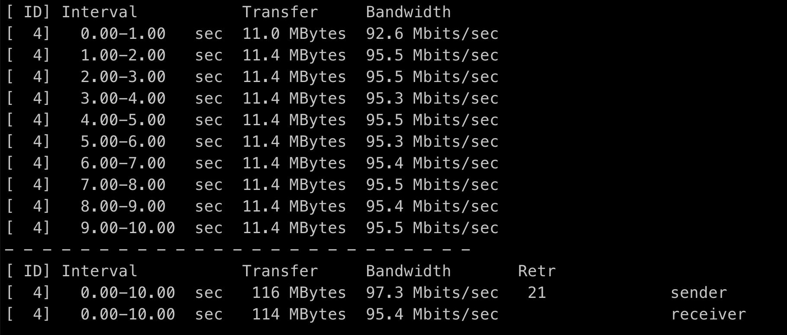Click the word sender in the summary

tap(698, 293)
